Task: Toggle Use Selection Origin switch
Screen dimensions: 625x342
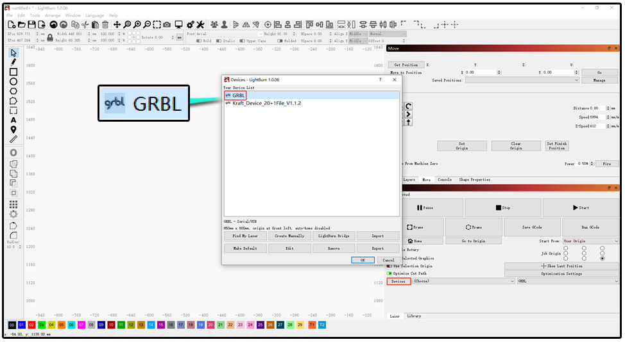Action: [x=390, y=266]
